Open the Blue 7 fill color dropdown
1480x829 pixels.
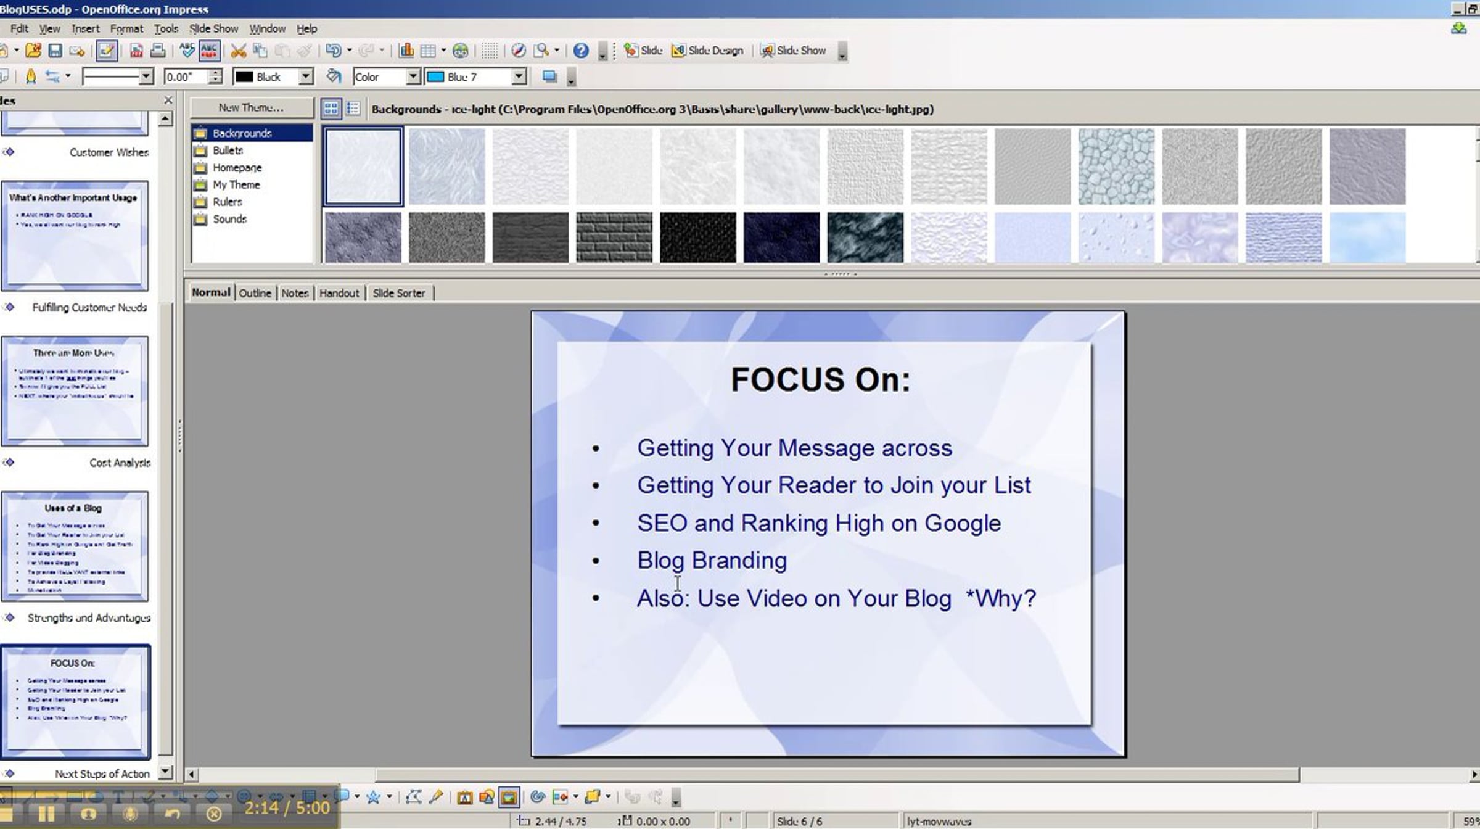click(519, 76)
